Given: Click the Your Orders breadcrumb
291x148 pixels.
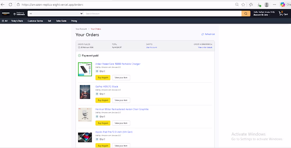Looking at the screenshot, I should 96,29.
